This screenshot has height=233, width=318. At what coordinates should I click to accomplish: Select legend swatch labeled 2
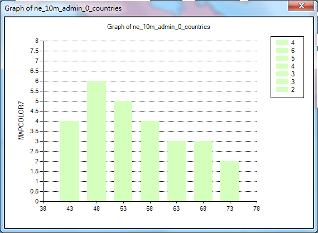(282, 90)
